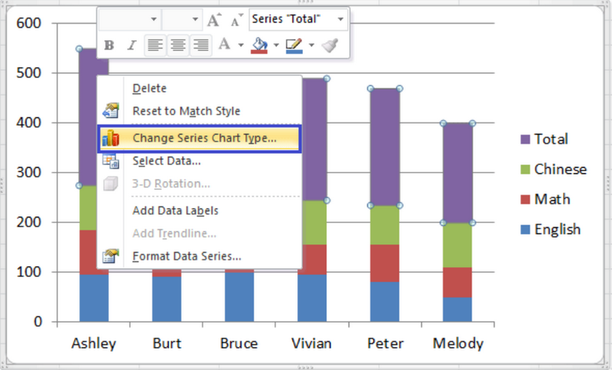612x370 pixels.
Task: Click the Math legend entry
Action: [x=545, y=200]
